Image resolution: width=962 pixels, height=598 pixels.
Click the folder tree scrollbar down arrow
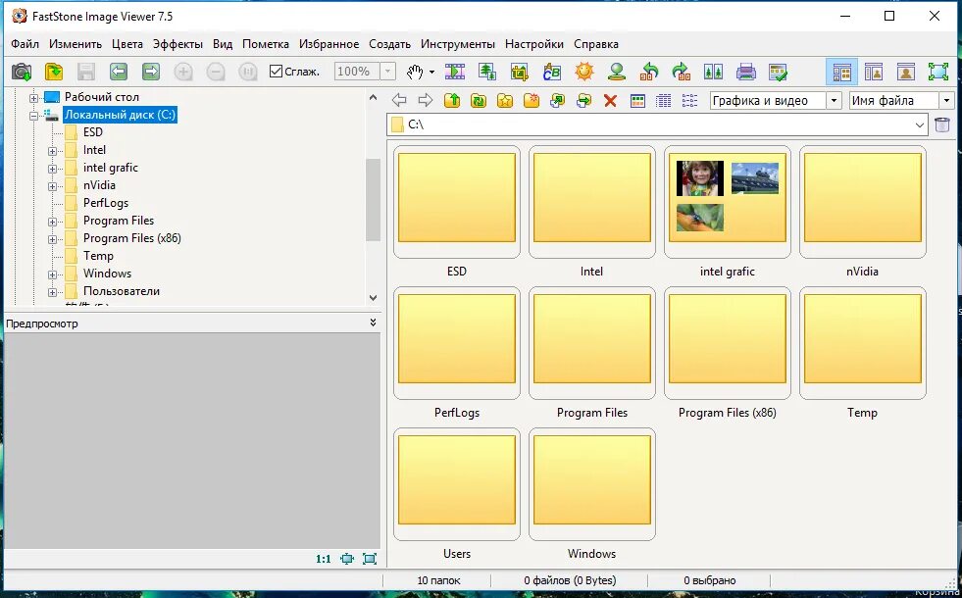click(373, 297)
